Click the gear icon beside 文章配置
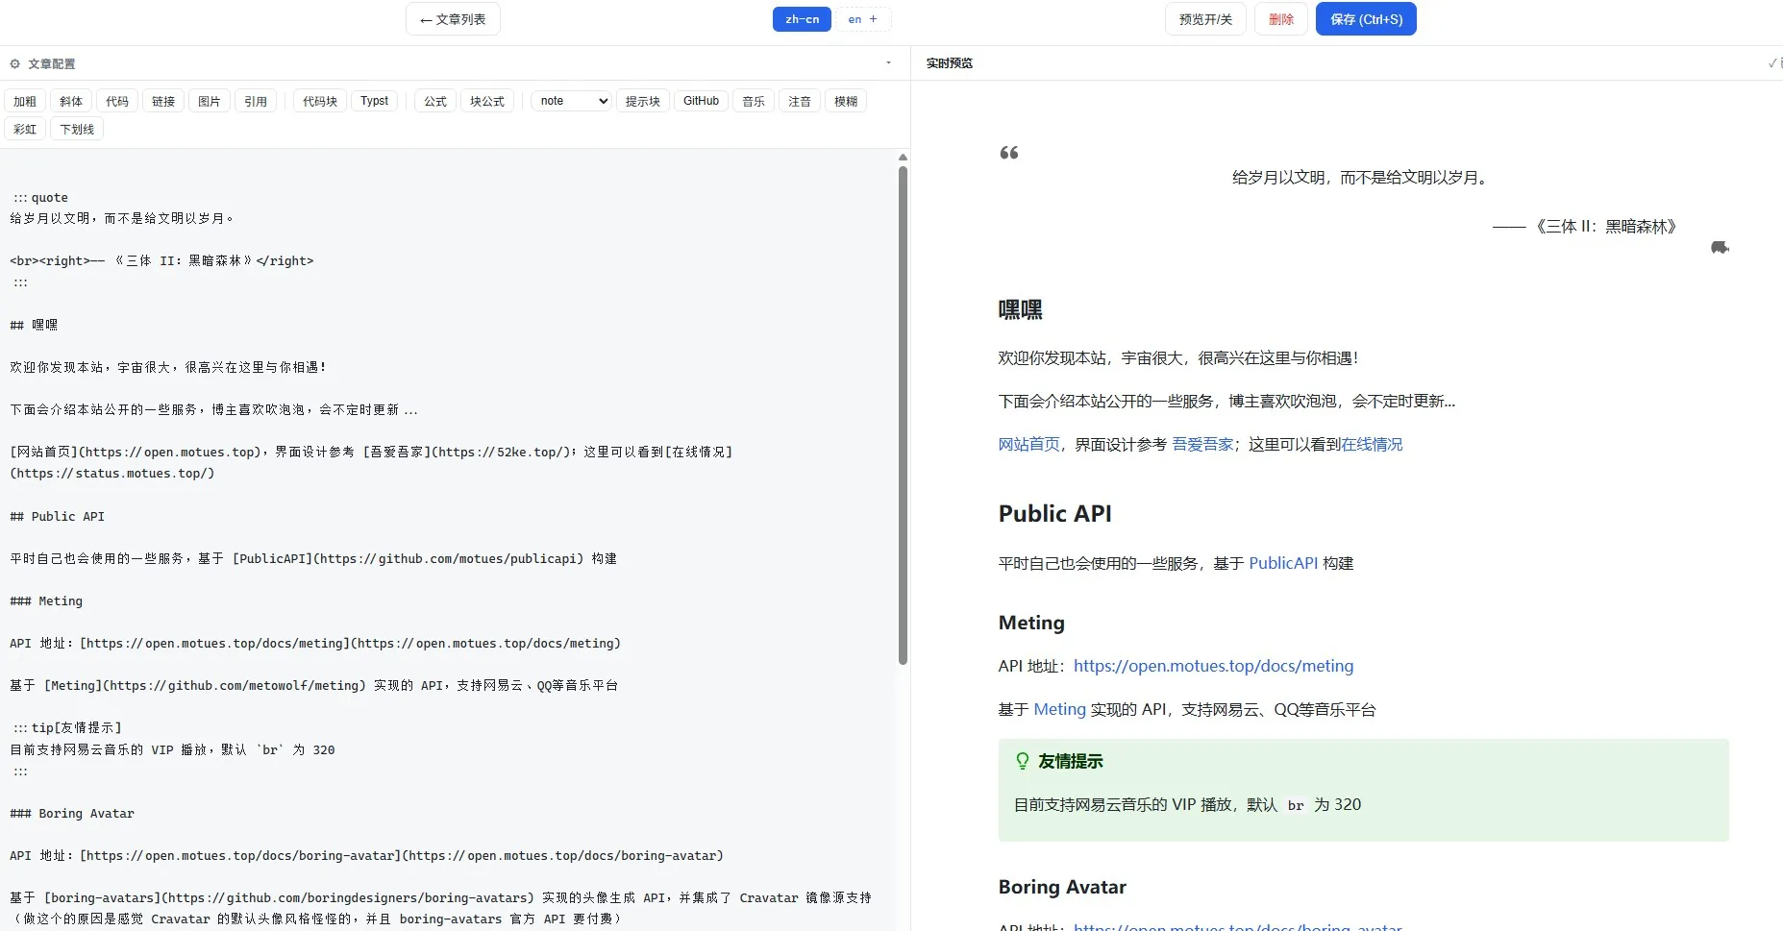 coord(14,64)
